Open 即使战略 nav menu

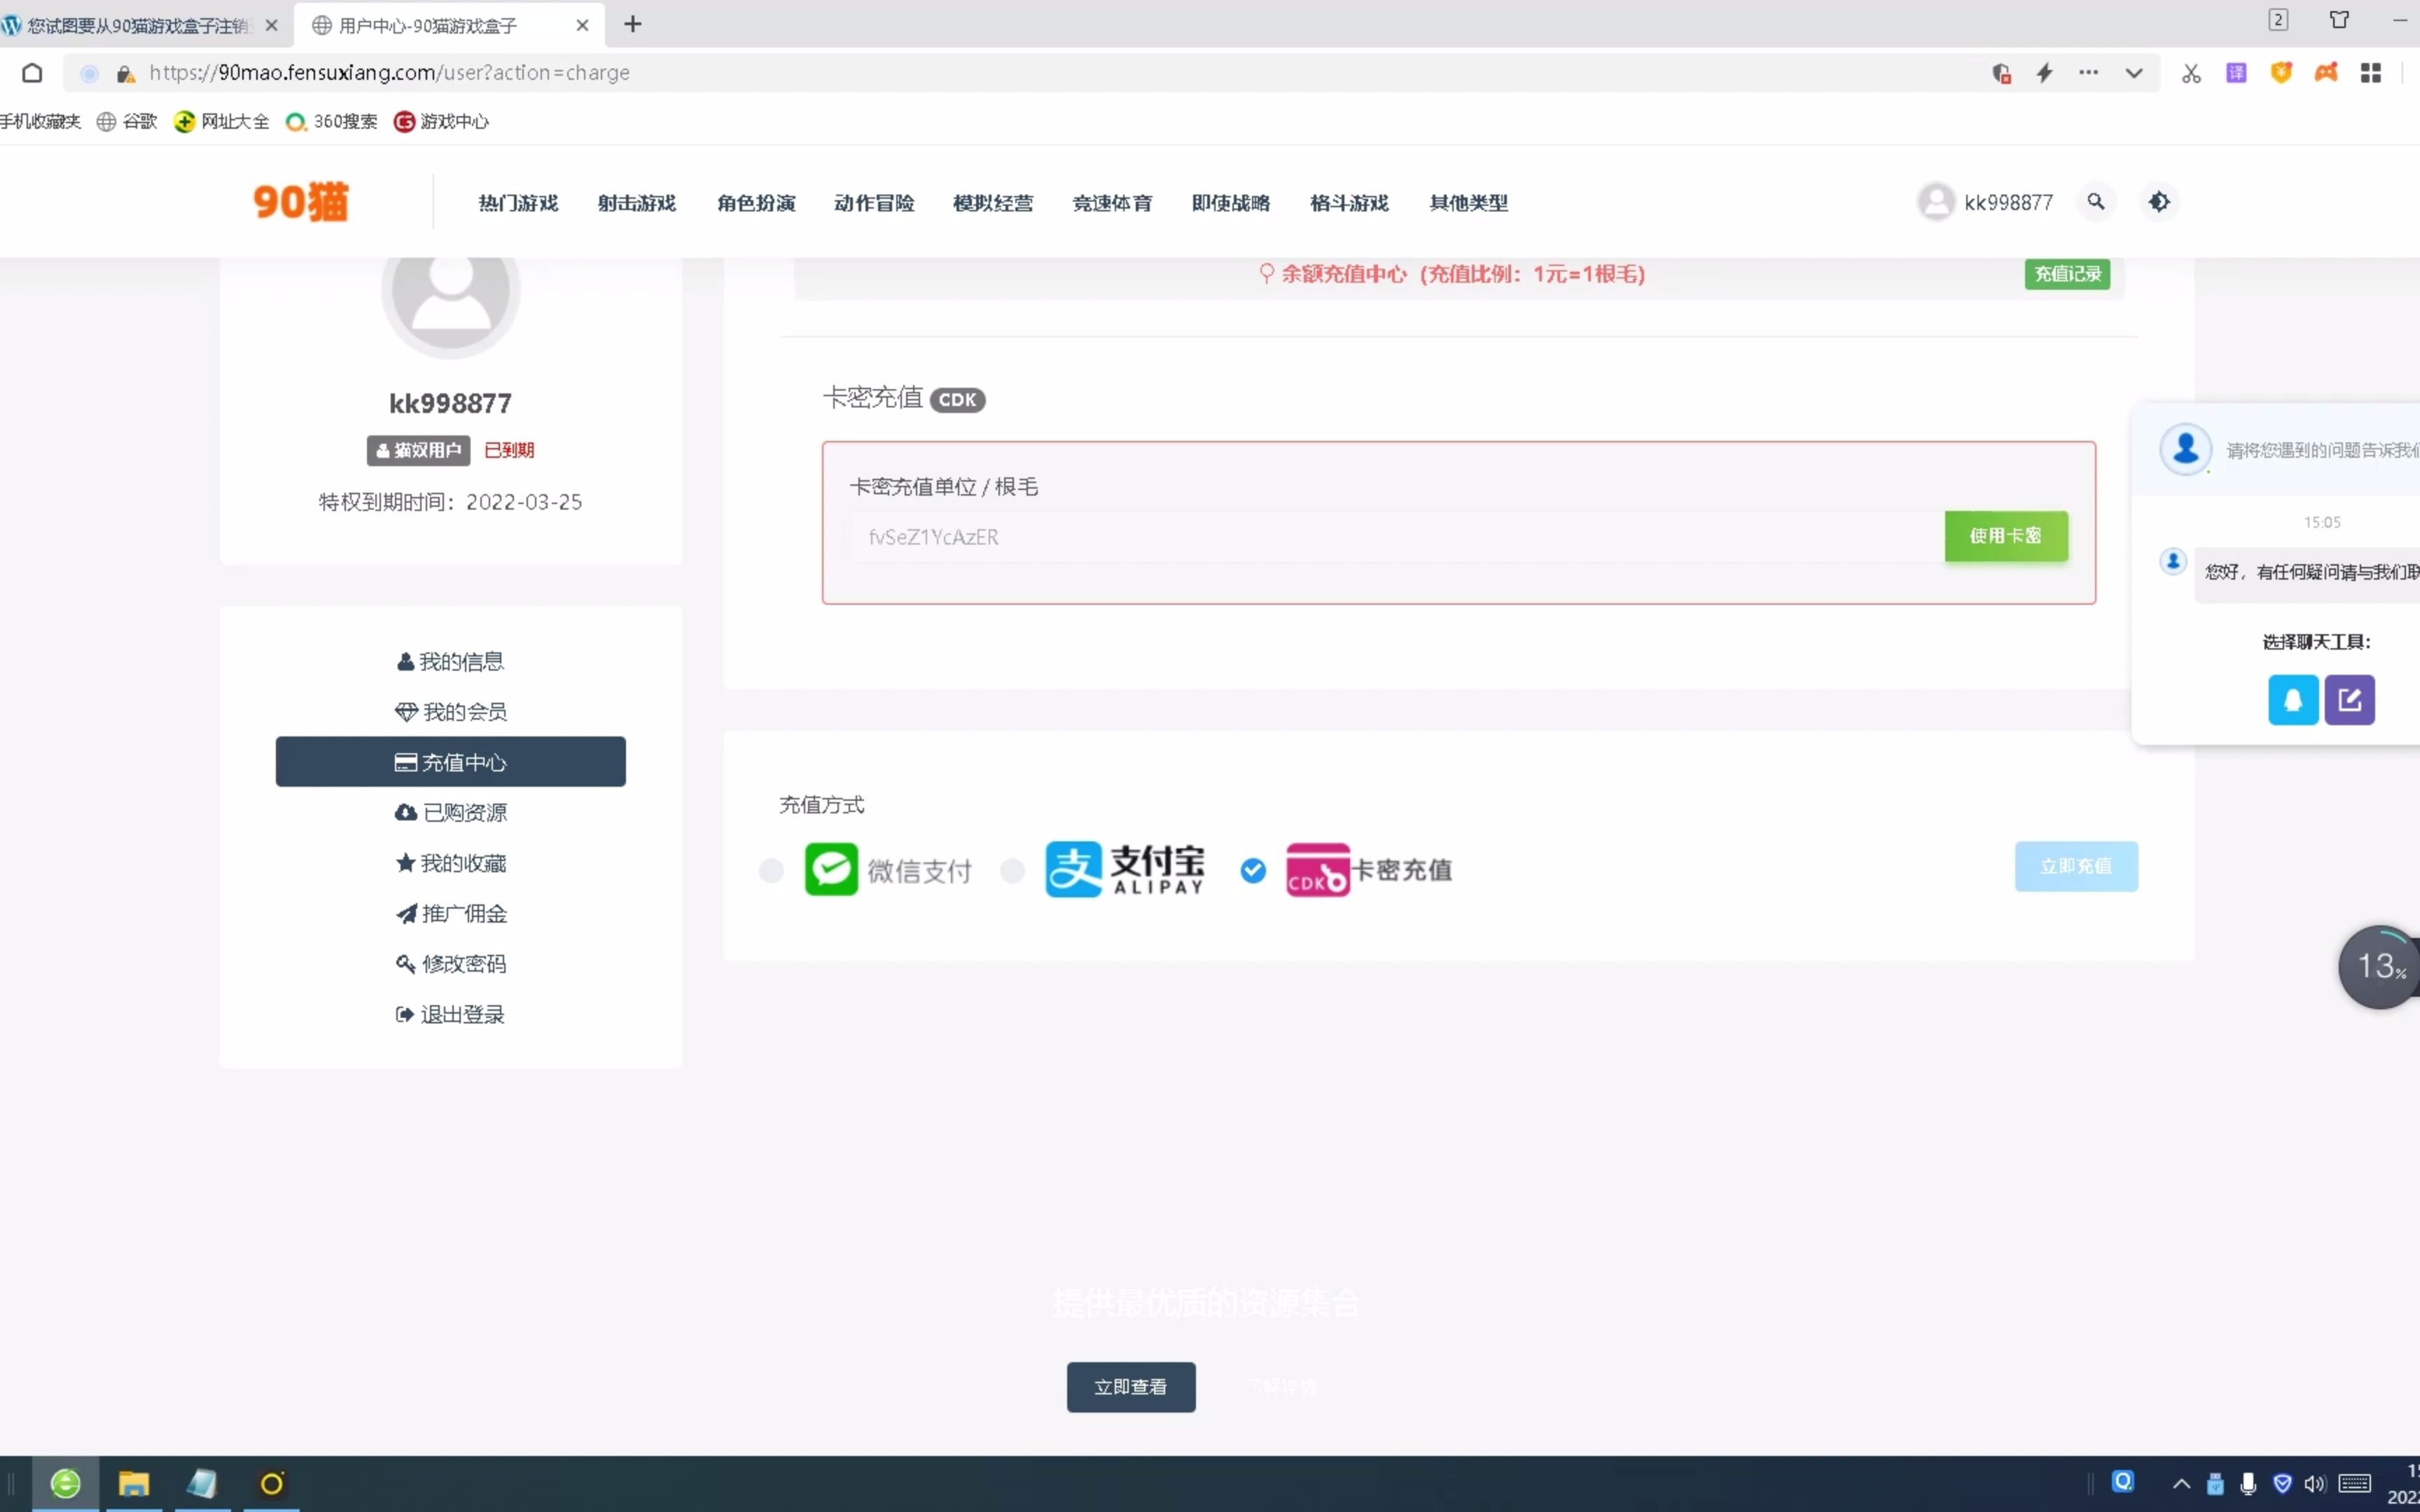pyautogui.click(x=1231, y=203)
